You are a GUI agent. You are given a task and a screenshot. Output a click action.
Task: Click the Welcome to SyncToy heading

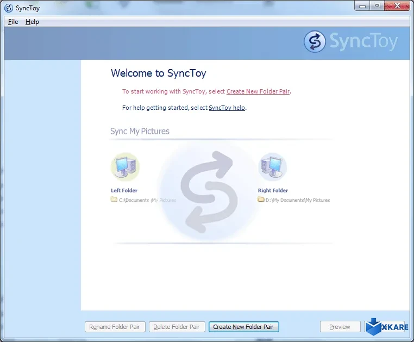pos(159,73)
